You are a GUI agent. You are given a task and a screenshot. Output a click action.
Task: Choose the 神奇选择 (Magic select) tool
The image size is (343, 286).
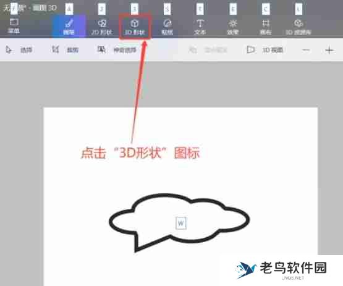tap(117, 50)
